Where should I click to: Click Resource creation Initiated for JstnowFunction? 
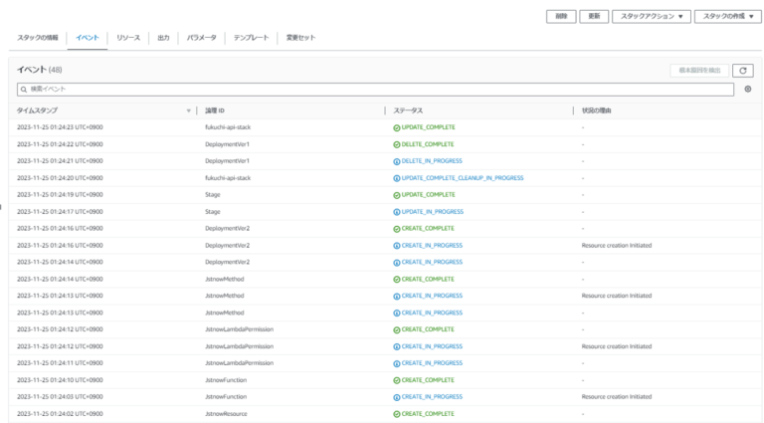(x=617, y=396)
